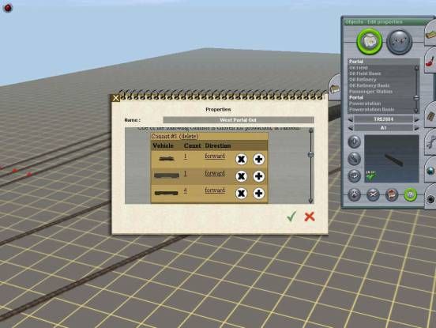The width and height of the screenshot is (436, 328).
Task: Change first vehicle count link 1
Action: [x=186, y=156]
